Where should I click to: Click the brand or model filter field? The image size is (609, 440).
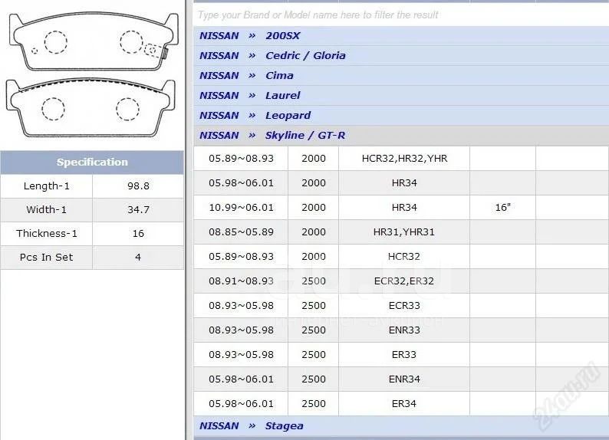click(399, 15)
